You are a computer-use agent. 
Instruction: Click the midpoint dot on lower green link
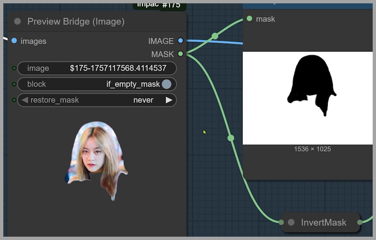[231, 138]
